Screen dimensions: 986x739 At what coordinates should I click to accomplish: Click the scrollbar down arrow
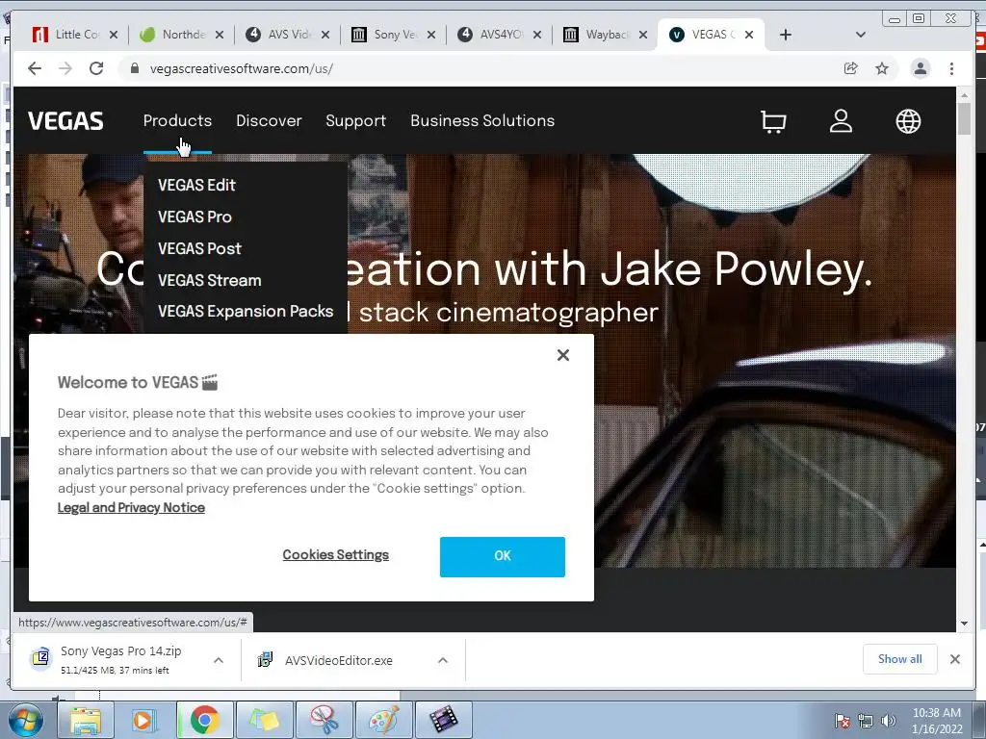click(964, 624)
